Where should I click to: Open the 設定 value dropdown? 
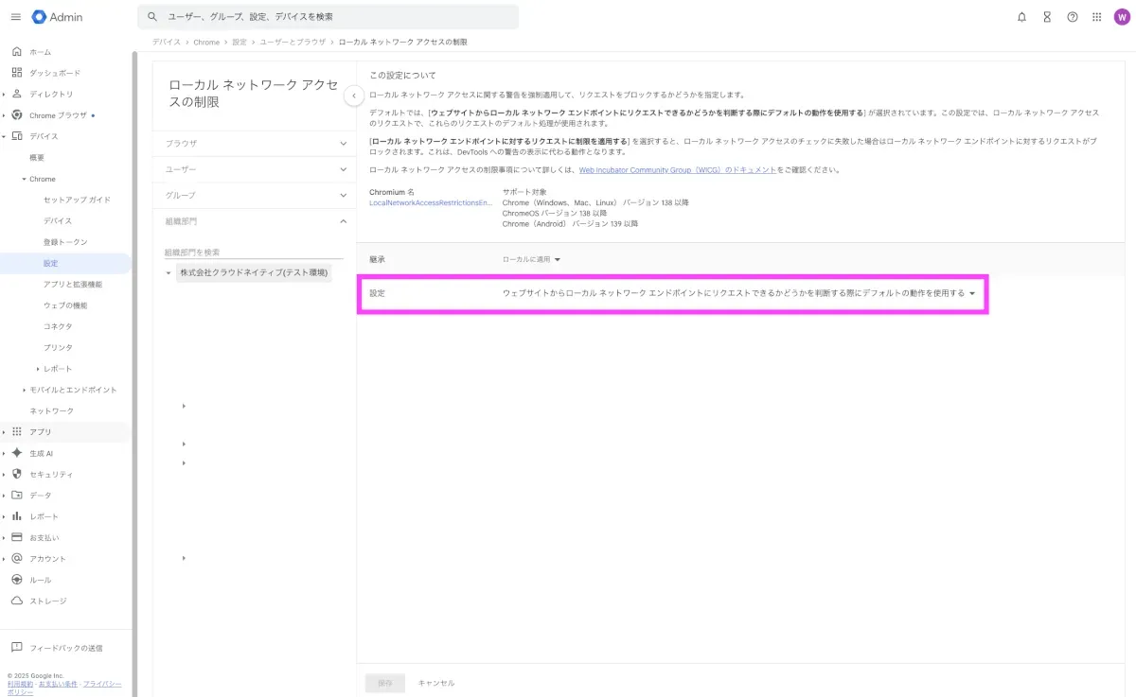coord(738,293)
